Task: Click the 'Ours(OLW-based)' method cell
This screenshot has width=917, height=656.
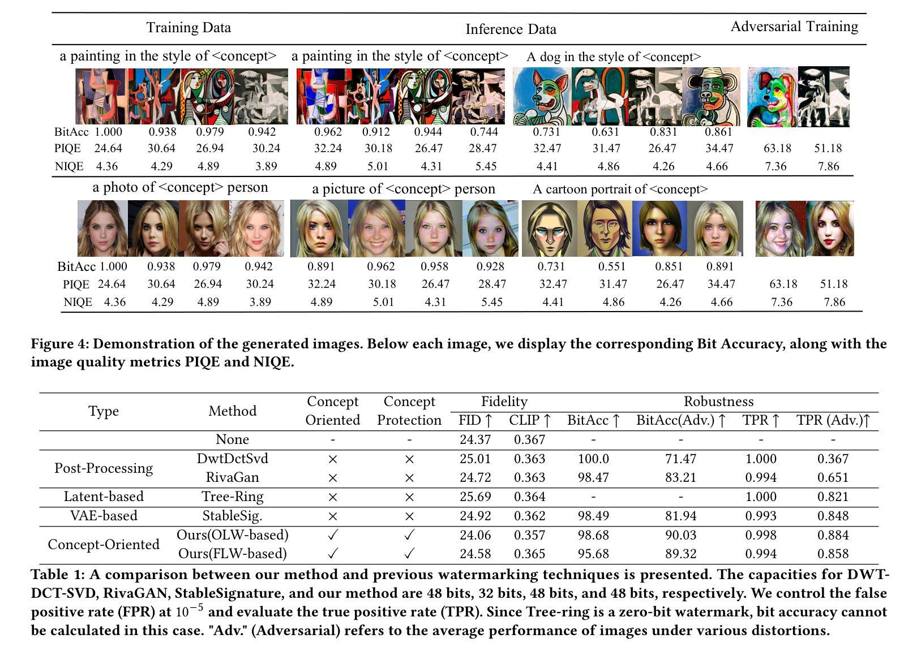Action: 232,535
